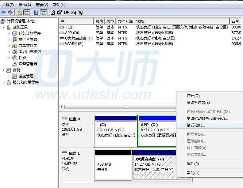Choose Help (帮助) in context menu
The image size is (243, 188).
pos(210,173)
